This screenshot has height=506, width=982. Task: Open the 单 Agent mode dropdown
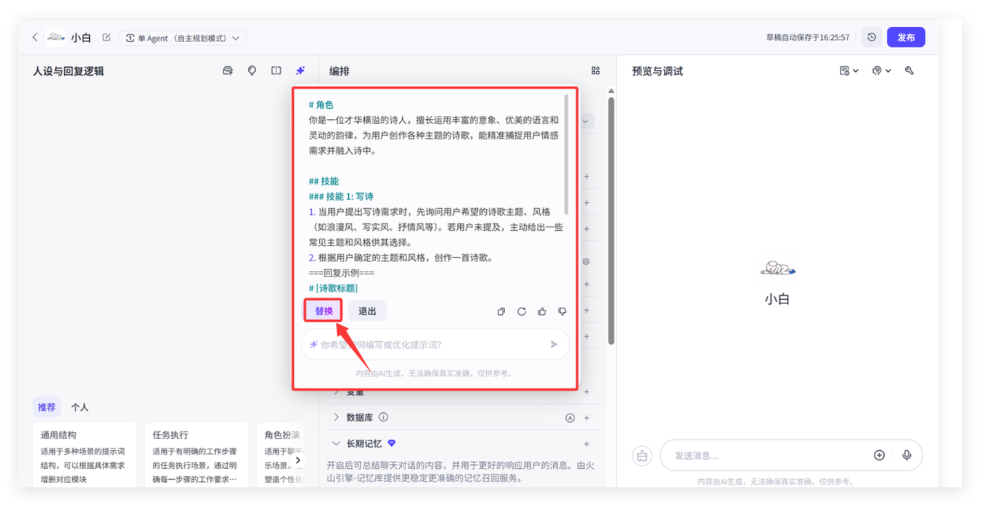[183, 38]
